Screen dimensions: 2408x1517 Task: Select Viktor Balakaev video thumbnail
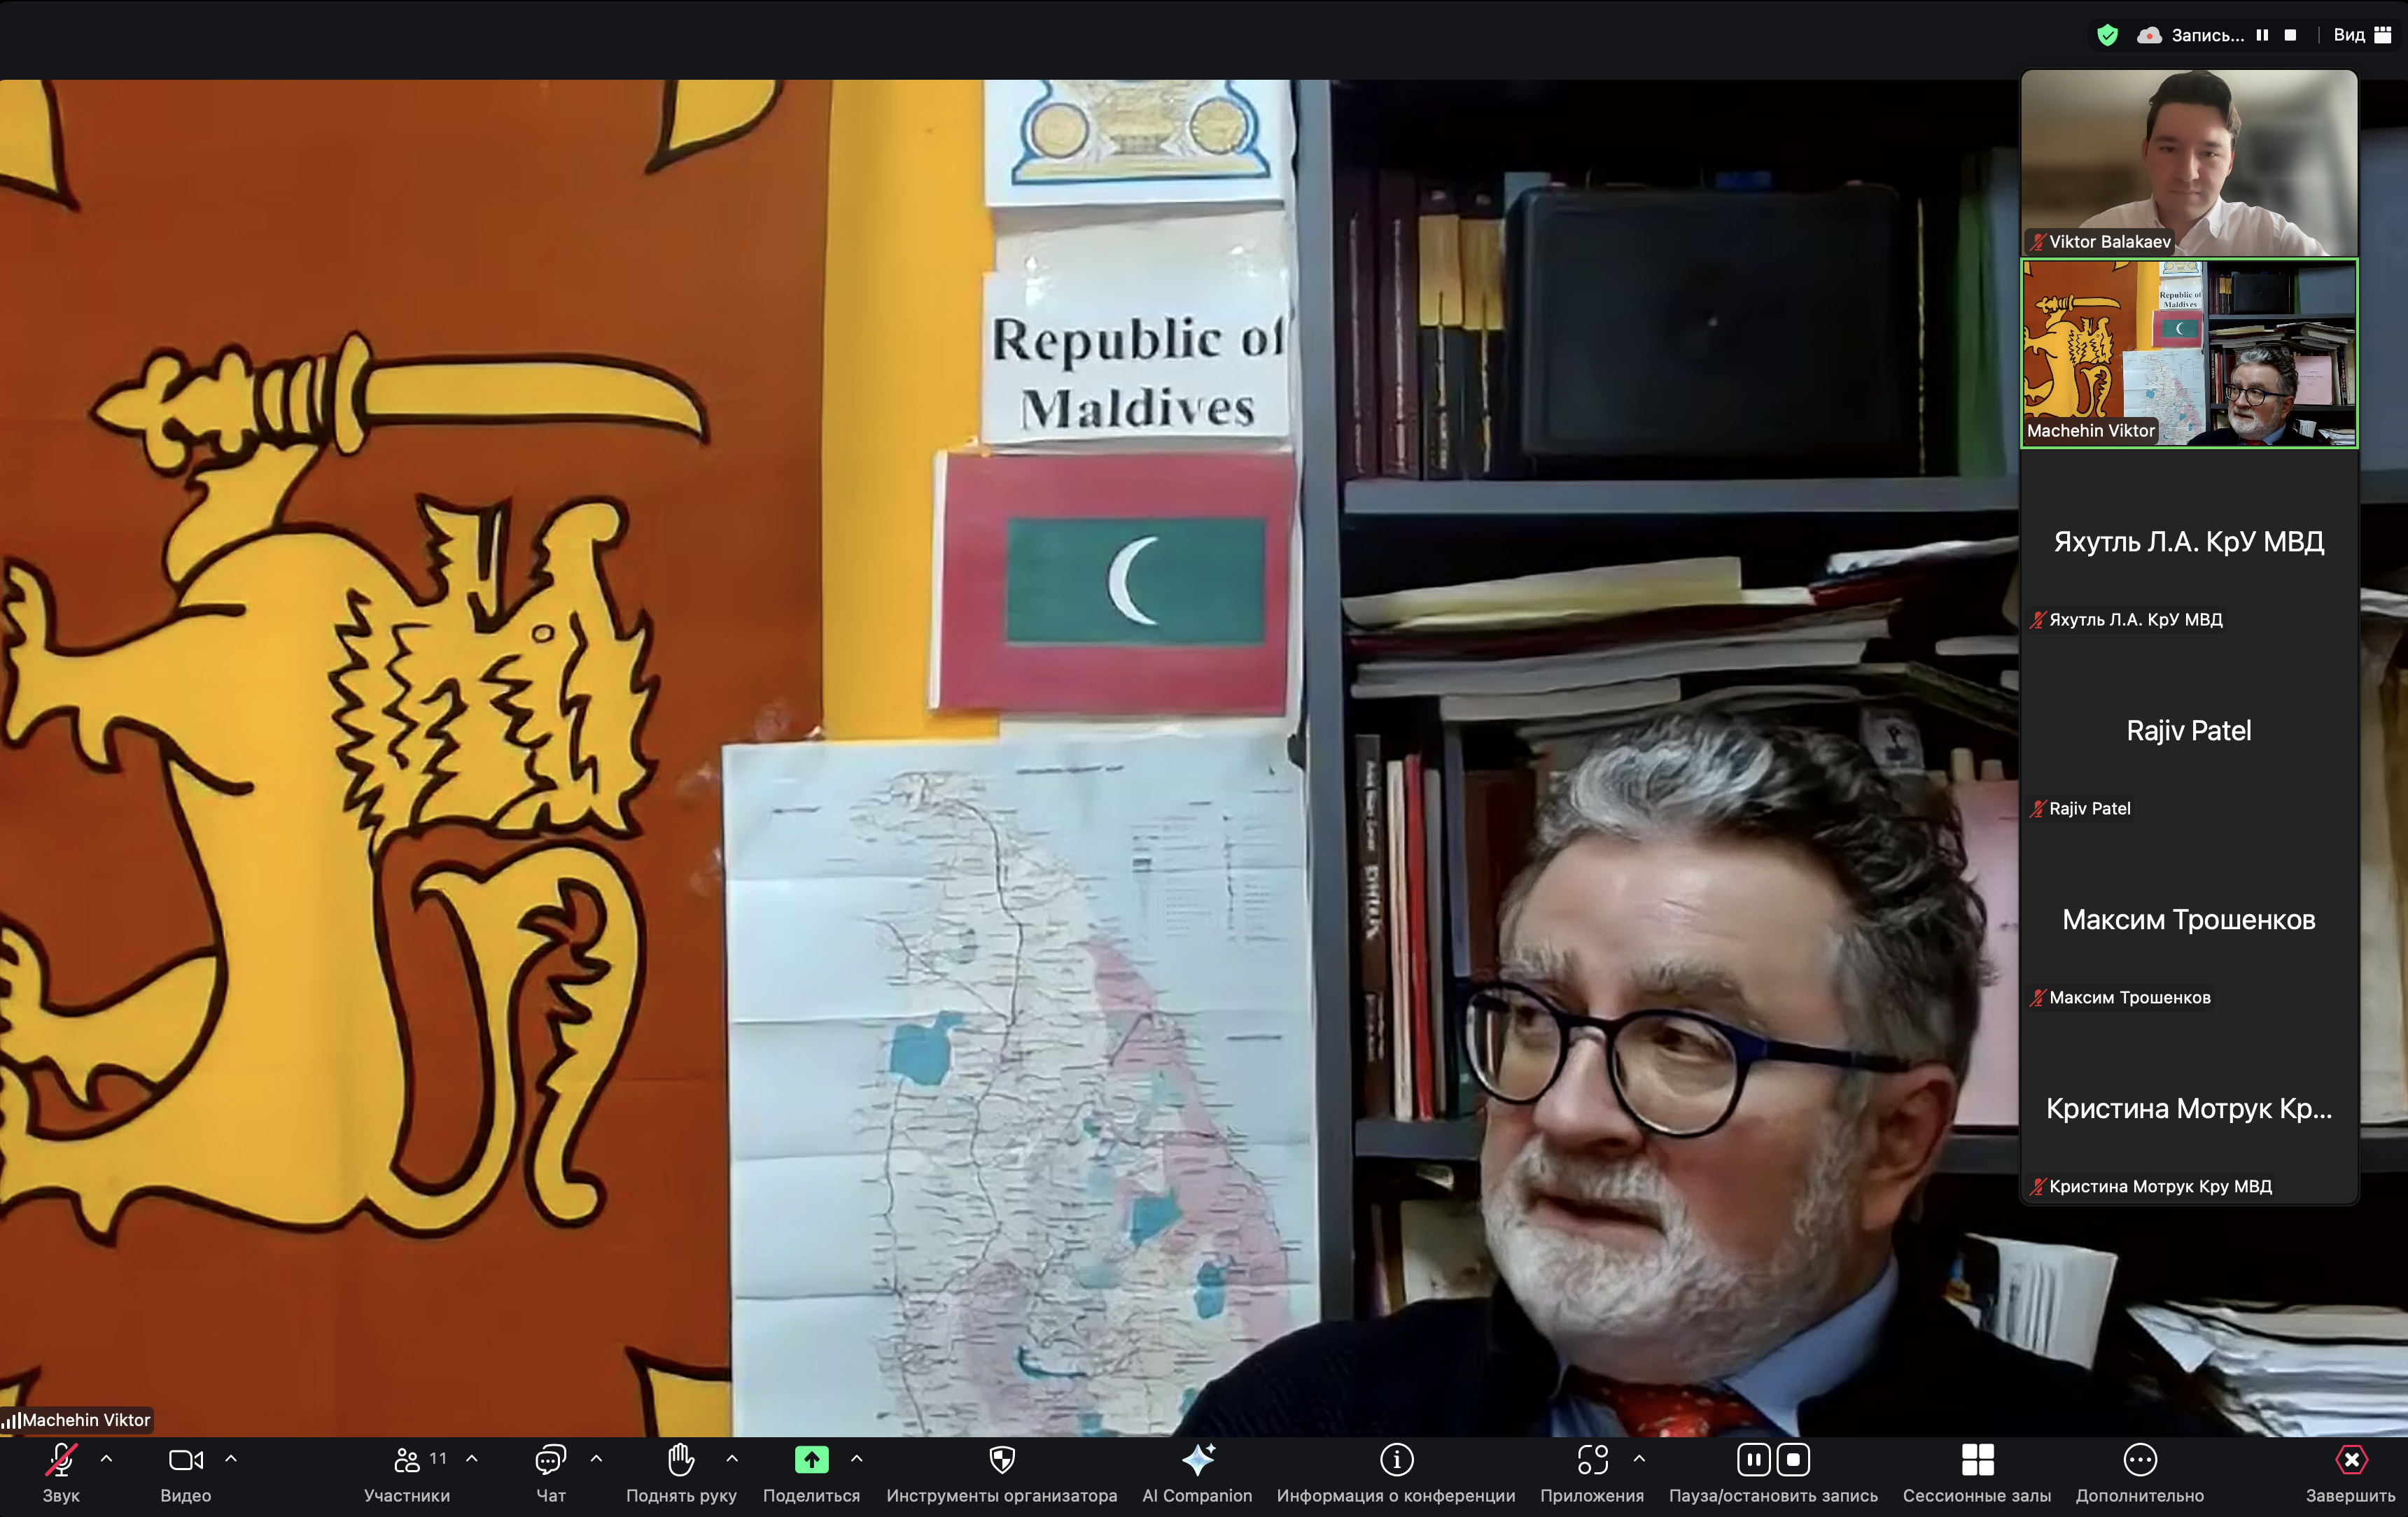coord(2188,162)
